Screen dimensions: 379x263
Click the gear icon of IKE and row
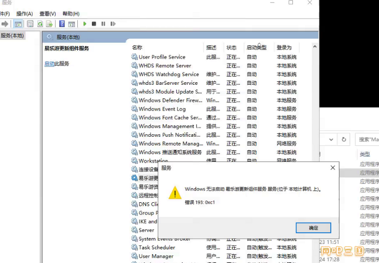[134, 221]
